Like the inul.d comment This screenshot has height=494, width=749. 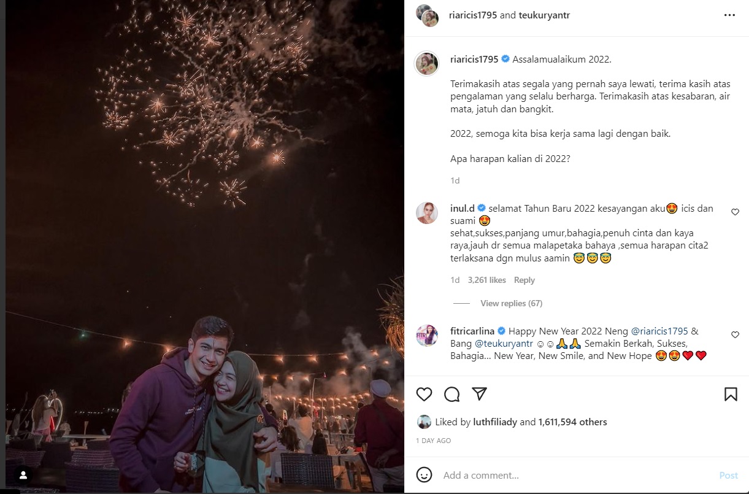(x=735, y=212)
